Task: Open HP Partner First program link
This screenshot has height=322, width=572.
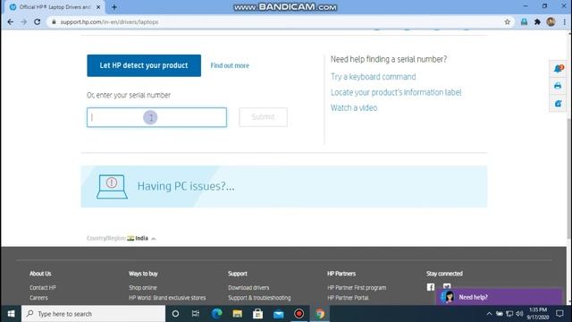Action: tap(357, 288)
